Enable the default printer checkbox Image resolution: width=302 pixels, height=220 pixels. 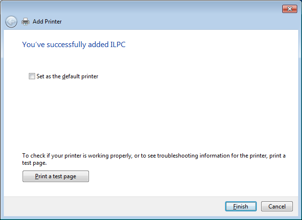[x=32, y=76]
